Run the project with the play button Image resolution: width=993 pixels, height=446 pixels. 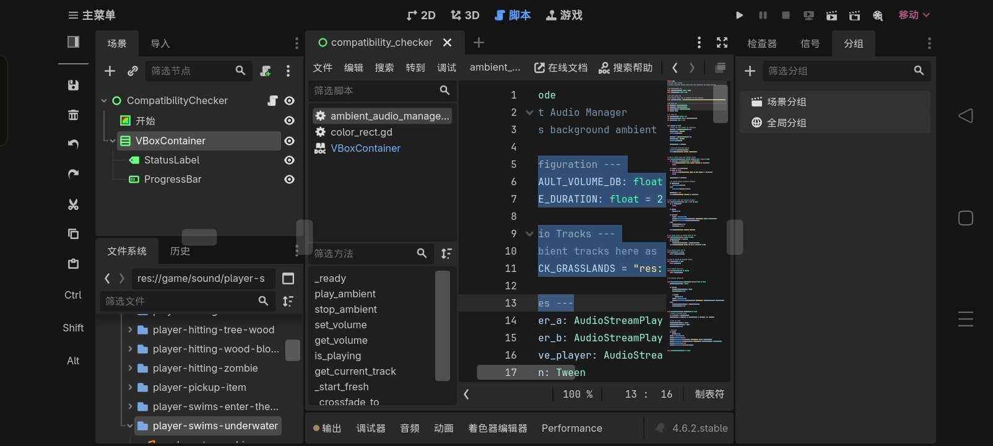tap(739, 15)
